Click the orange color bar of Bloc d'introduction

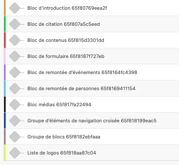point(5,8)
